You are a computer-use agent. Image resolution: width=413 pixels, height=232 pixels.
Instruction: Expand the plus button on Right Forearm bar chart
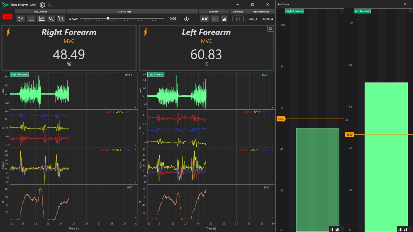[342, 11]
